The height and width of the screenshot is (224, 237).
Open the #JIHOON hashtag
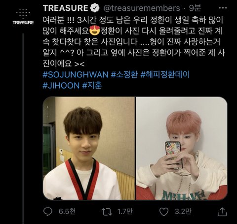click(x=61, y=86)
